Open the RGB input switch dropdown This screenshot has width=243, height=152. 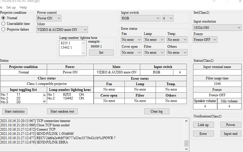[x=140, y=18]
